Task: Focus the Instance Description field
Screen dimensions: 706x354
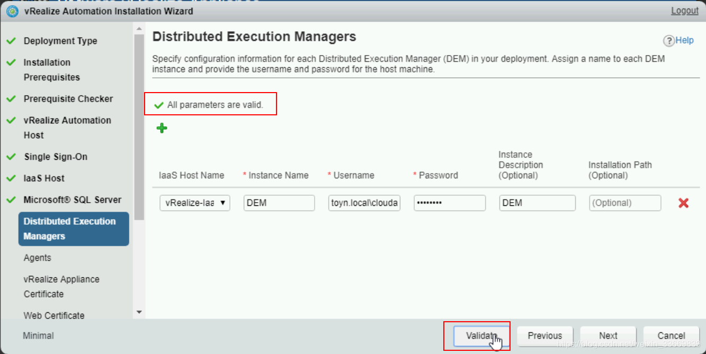Action: tap(537, 203)
